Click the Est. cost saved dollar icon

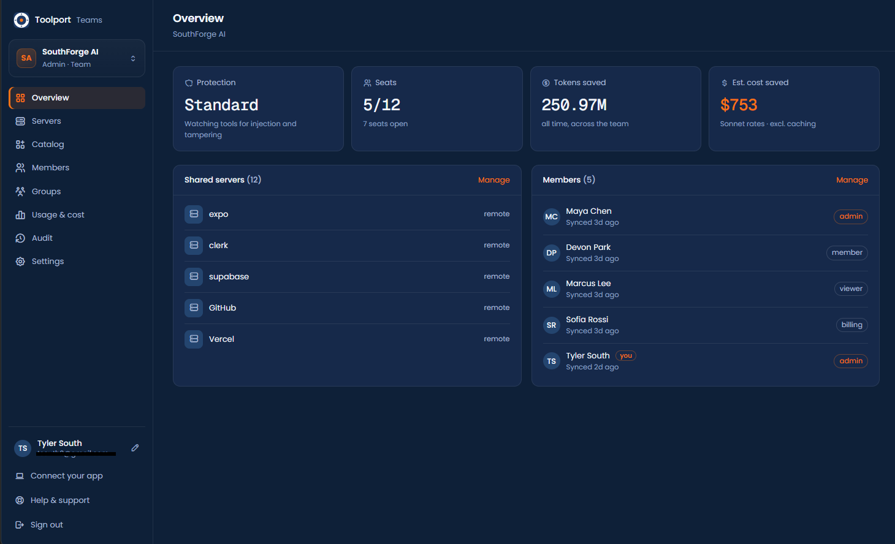click(x=725, y=83)
